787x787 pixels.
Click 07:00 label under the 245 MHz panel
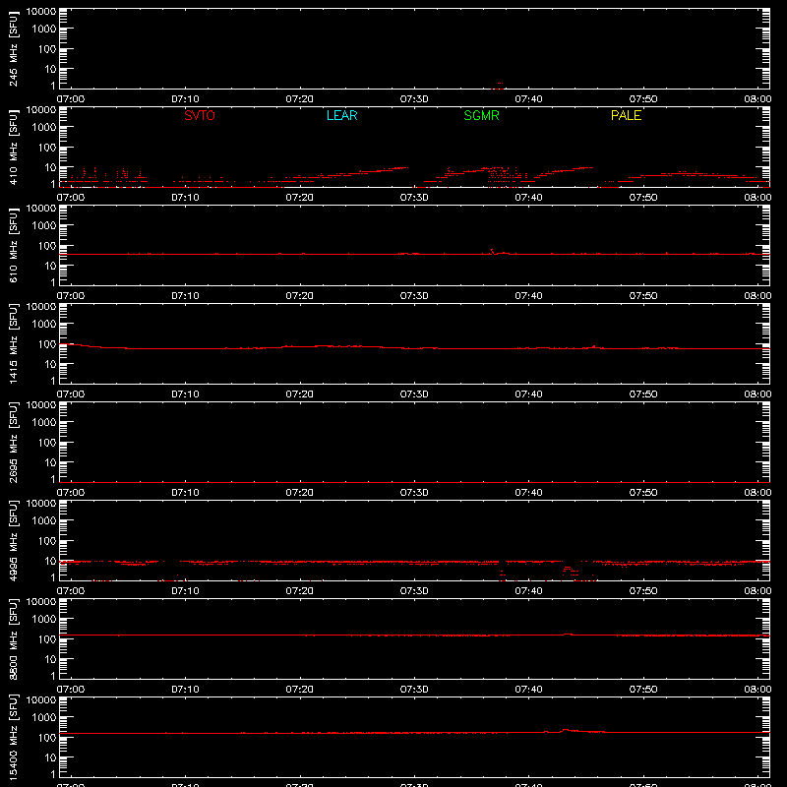71,99
